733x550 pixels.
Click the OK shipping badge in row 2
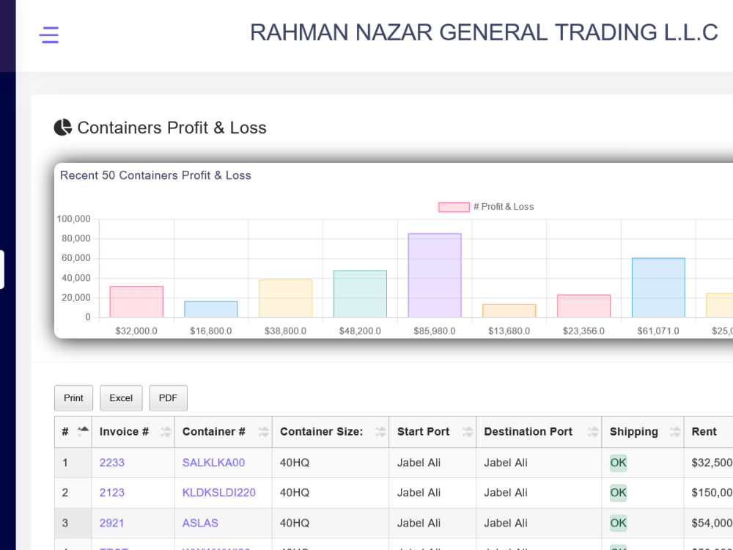coord(618,493)
